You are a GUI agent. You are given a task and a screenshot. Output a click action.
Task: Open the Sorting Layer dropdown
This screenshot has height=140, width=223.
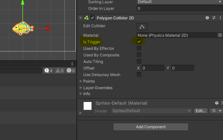point(180,2)
